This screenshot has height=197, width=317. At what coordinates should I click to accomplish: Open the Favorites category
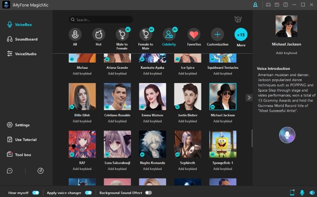pos(194,37)
